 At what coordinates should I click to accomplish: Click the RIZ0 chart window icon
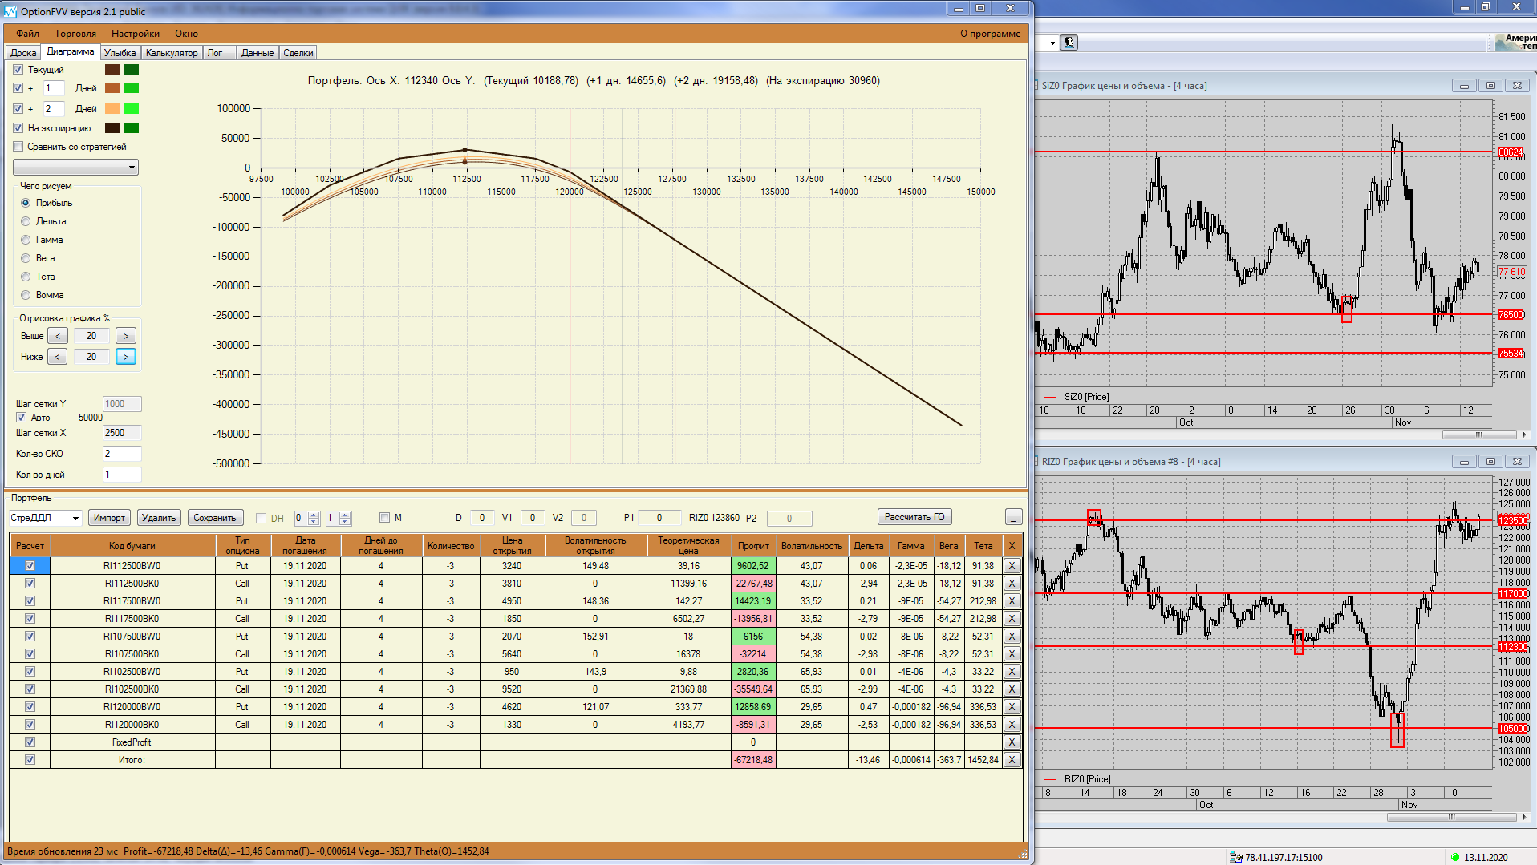pos(1036,462)
